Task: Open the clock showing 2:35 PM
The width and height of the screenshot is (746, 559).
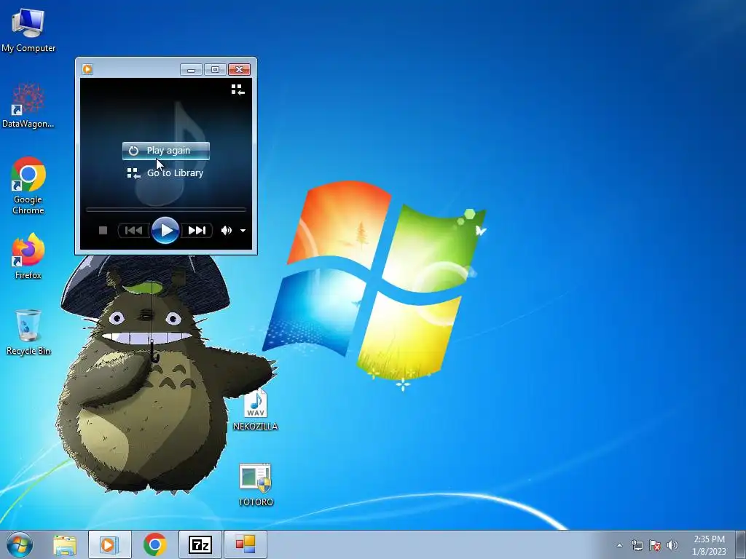Action: [x=709, y=545]
